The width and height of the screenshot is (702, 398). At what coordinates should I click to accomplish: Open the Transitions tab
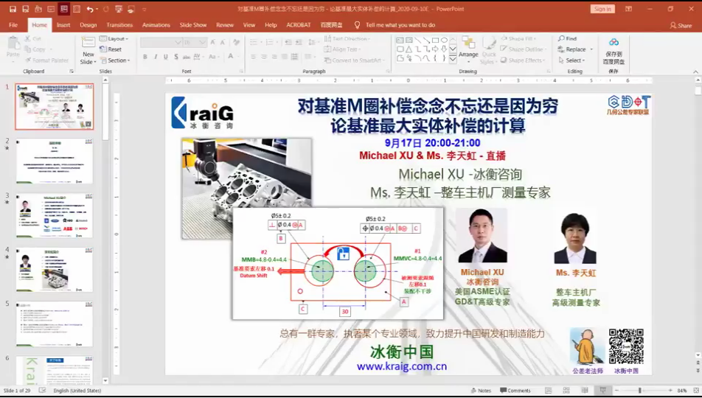(x=119, y=25)
